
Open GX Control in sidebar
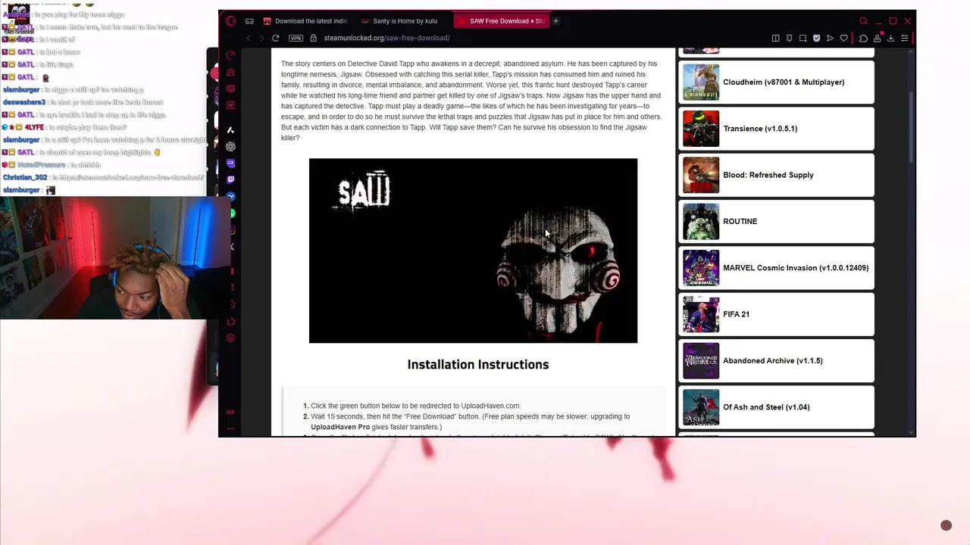230,56
